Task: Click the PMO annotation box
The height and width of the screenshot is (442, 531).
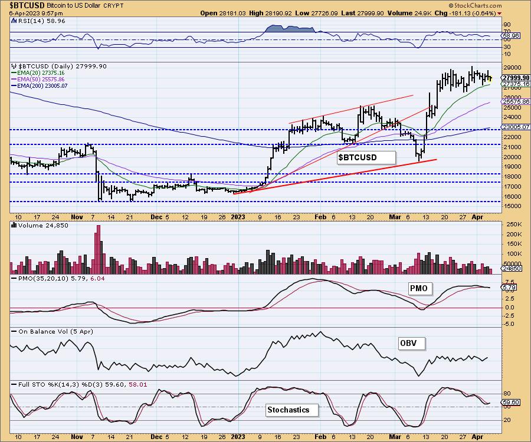Action: 421,288
